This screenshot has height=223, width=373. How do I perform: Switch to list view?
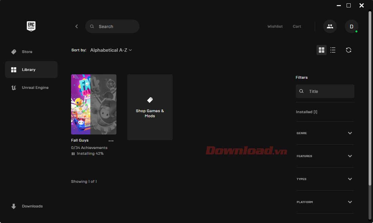[333, 50]
